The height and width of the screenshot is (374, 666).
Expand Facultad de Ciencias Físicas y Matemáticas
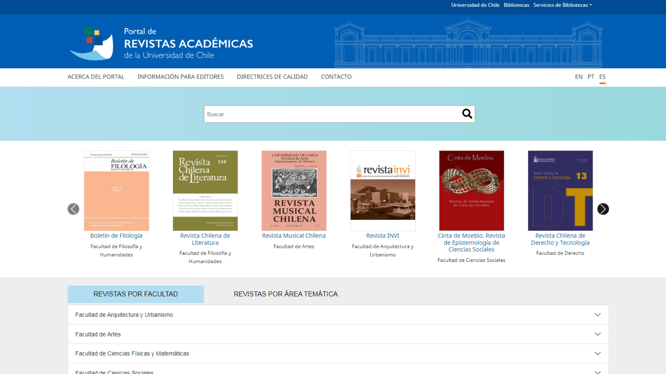tap(338, 354)
